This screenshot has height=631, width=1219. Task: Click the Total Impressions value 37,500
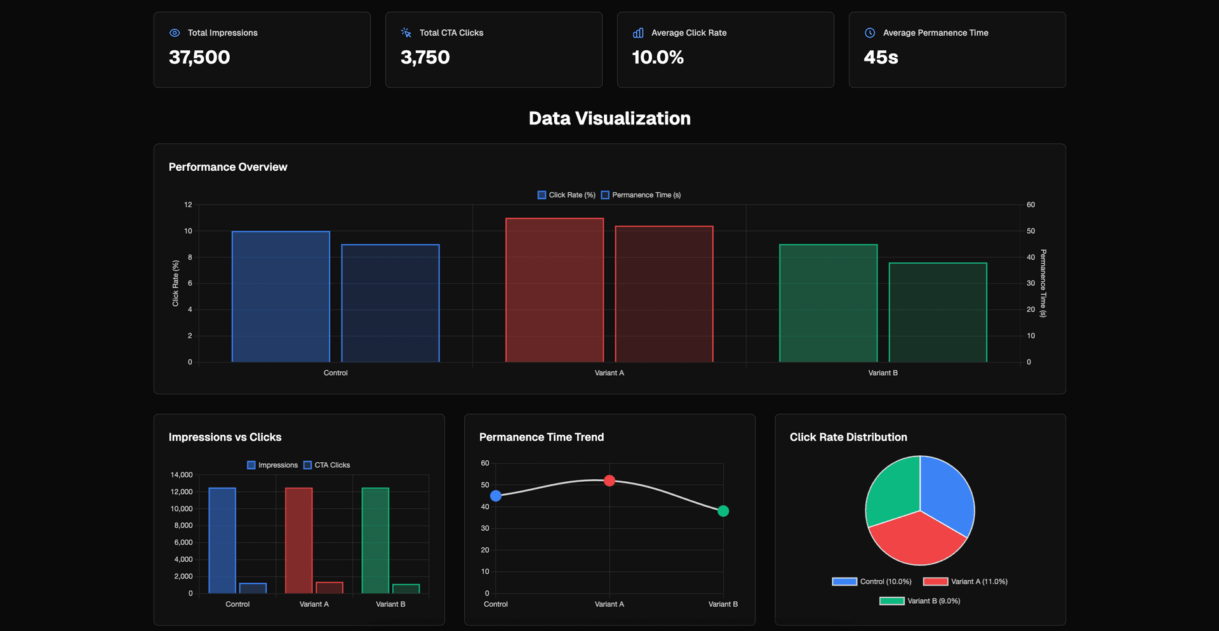199,58
